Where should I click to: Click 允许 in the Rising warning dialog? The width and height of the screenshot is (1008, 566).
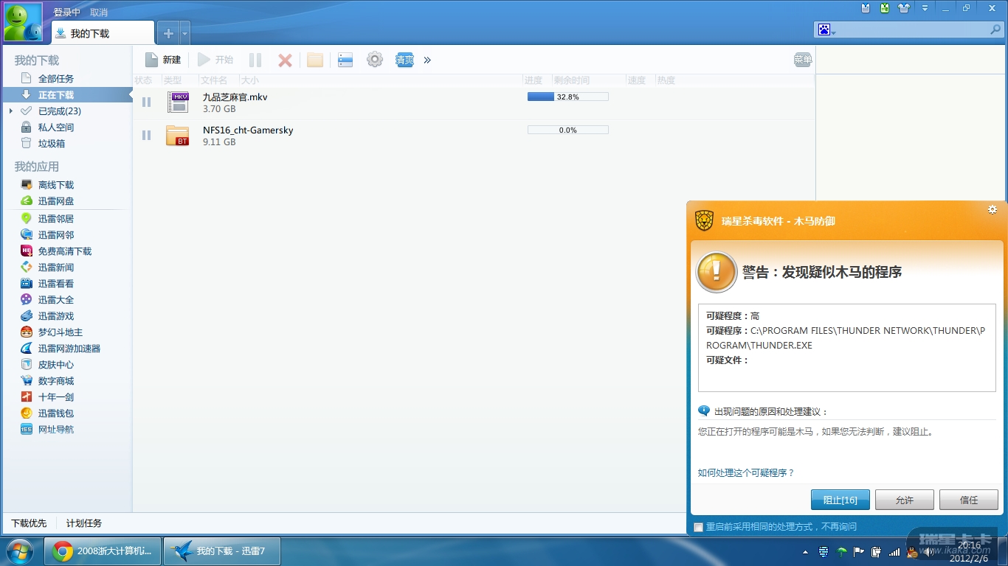tap(905, 500)
